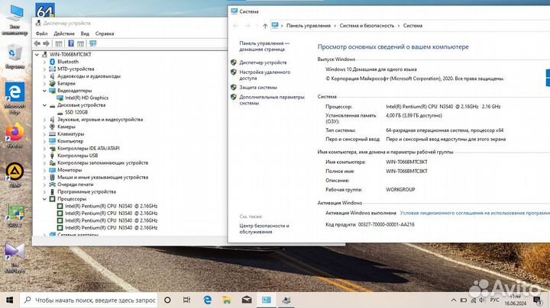Open the notification center icon
This screenshot has height=308, width=550.
click(x=537, y=300)
